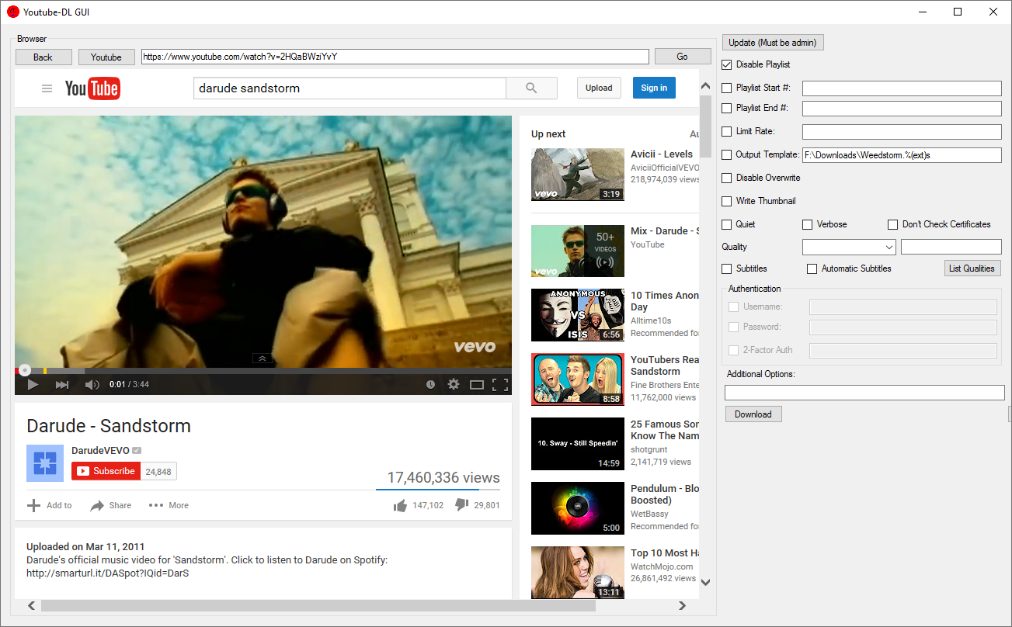Click the Download button
1012x627 pixels.
[x=753, y=414]
